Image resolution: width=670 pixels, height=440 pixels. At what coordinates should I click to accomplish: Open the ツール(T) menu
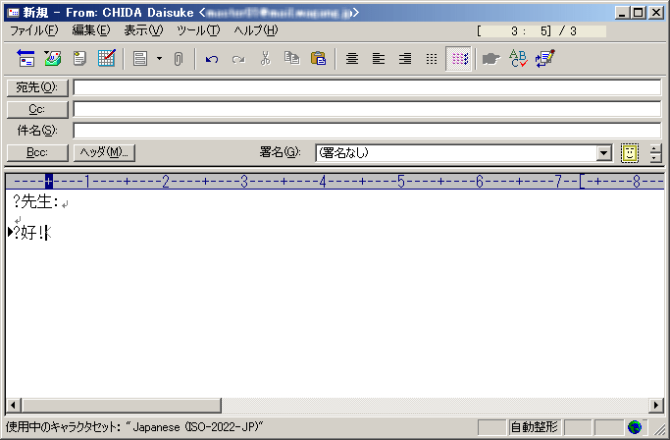tap(198, 30)
